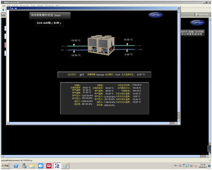
Task: Click the Carrier logo in the popup
Action: point(155,15)
